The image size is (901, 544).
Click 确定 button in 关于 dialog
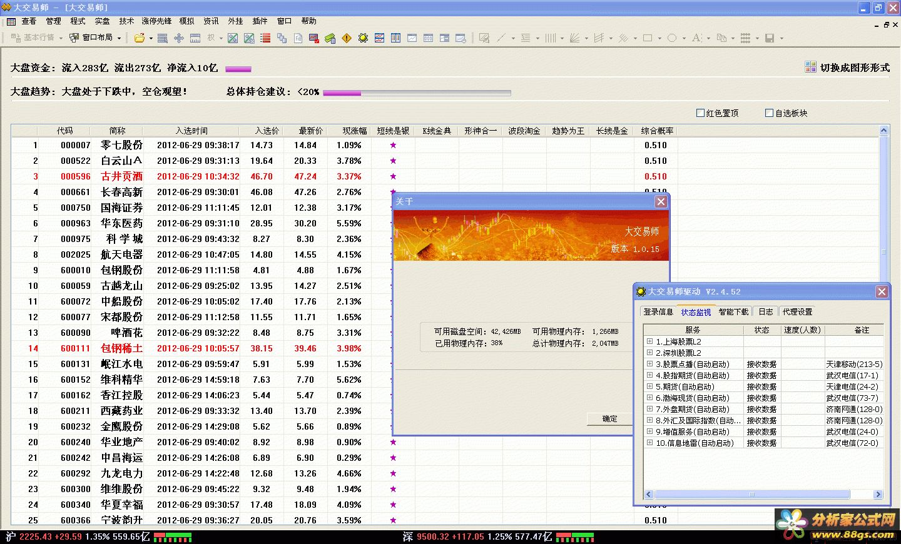click(609, 419)
